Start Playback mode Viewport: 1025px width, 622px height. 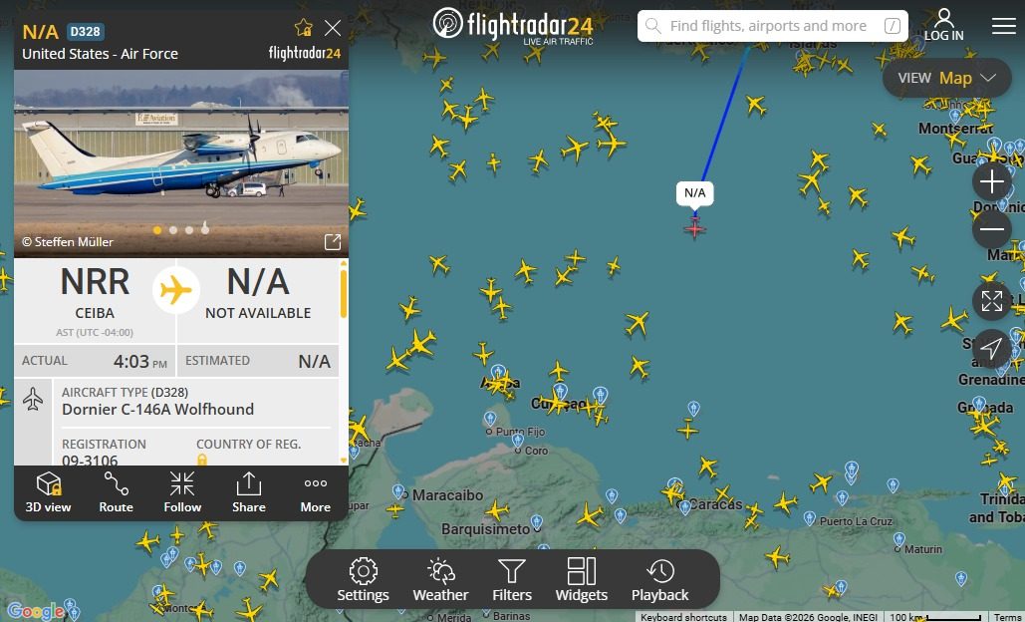(x=659, y=579)
